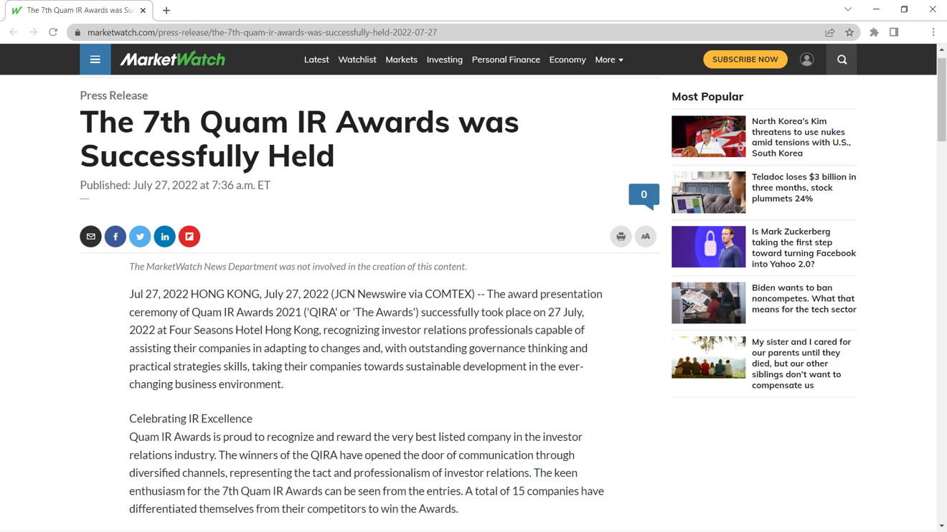The image size is (947, 532).
Task: Share article via email icon
Action: (x=90, y=237)
